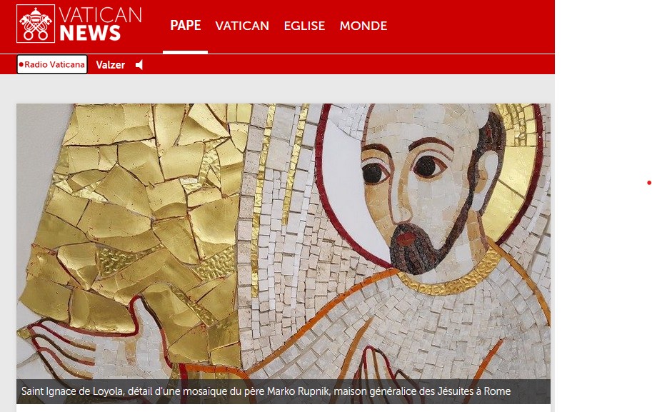652x412 pixels.
Task: Open the VATICAN menu section
Action: [242, 26]
